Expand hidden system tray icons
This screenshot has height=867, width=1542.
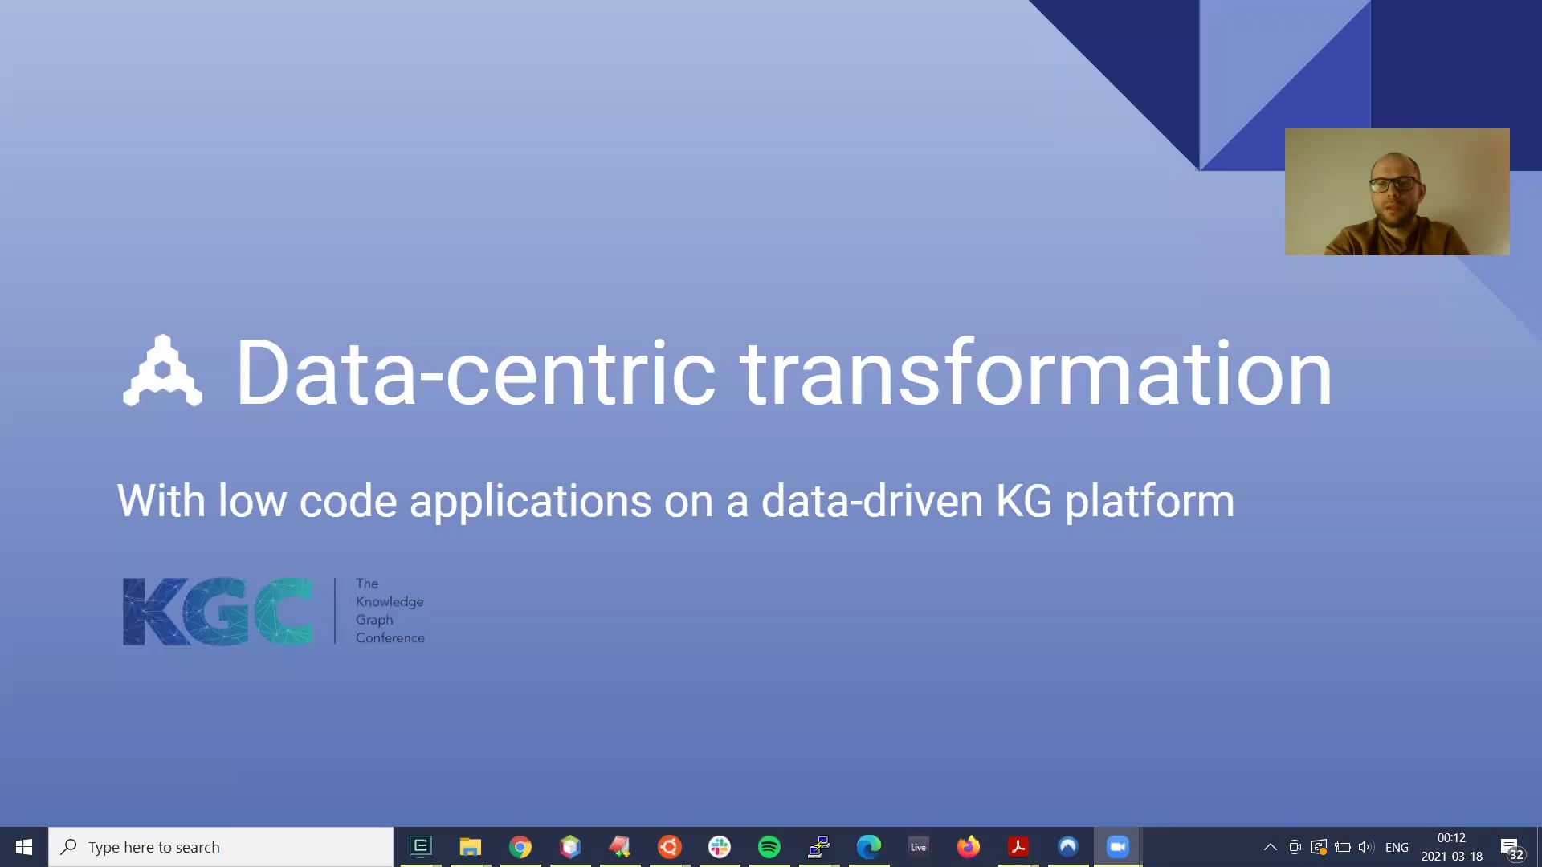click(x=1271, y=848)
